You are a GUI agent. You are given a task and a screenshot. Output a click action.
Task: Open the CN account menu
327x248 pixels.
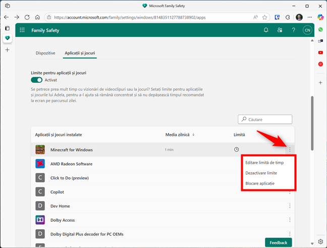point(307,30)
